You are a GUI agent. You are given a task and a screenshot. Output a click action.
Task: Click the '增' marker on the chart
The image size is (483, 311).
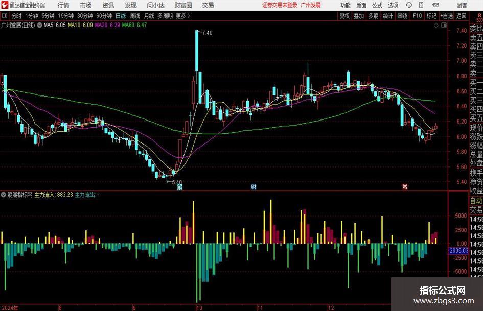[x=405, y=187]
